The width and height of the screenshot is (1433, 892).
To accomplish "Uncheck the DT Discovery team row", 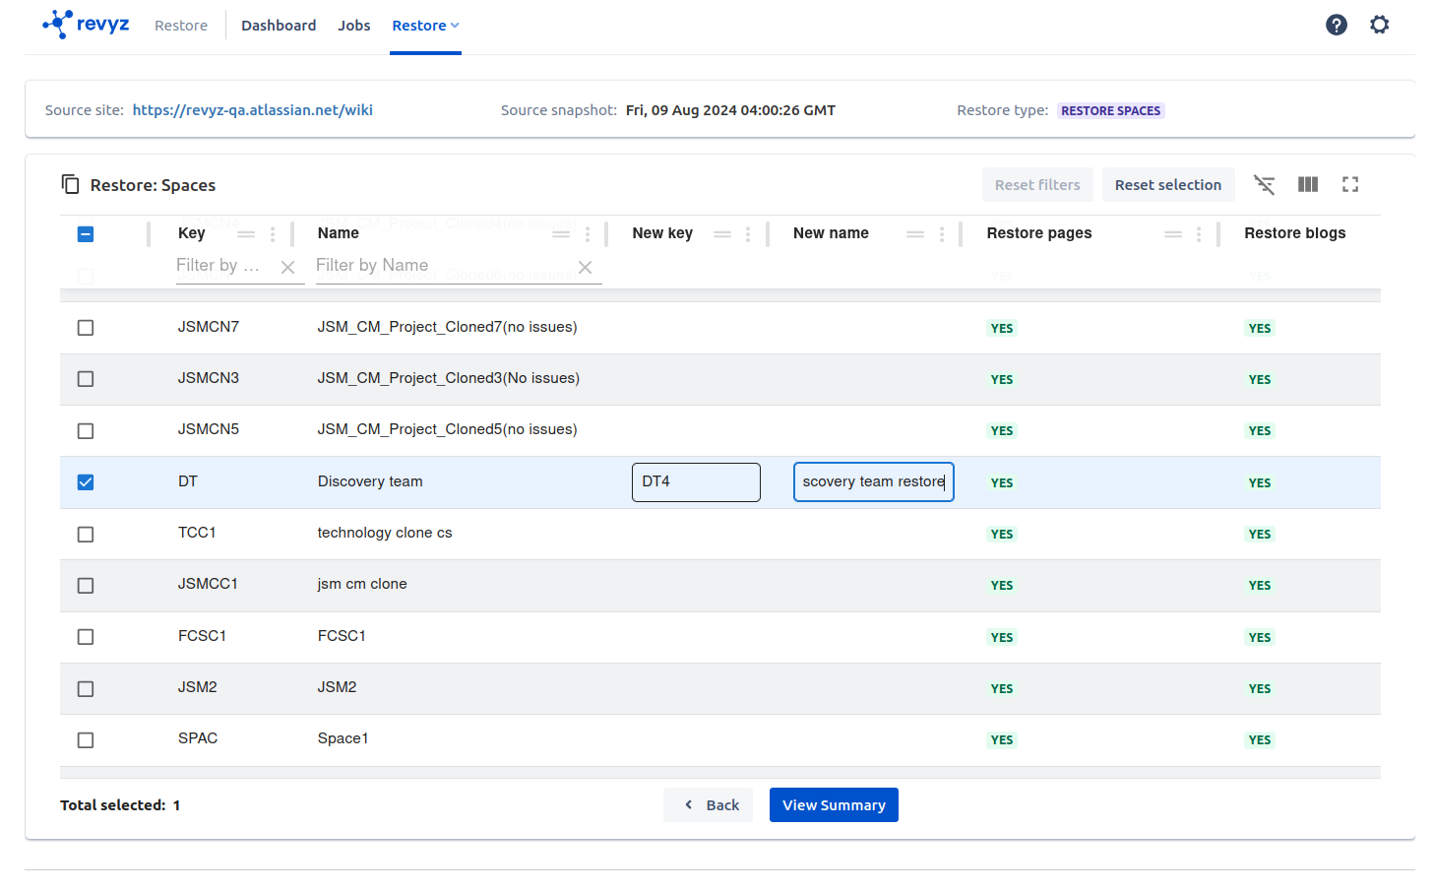I will click(x=86, y=482).
